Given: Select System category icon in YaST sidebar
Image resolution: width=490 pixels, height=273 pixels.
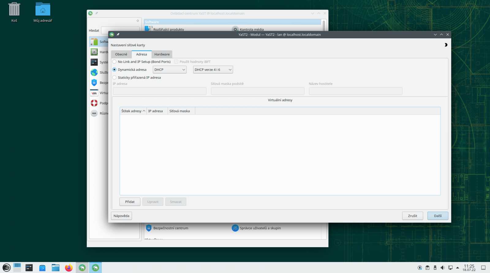Looking at the screenshot, I should click(94, 62).
